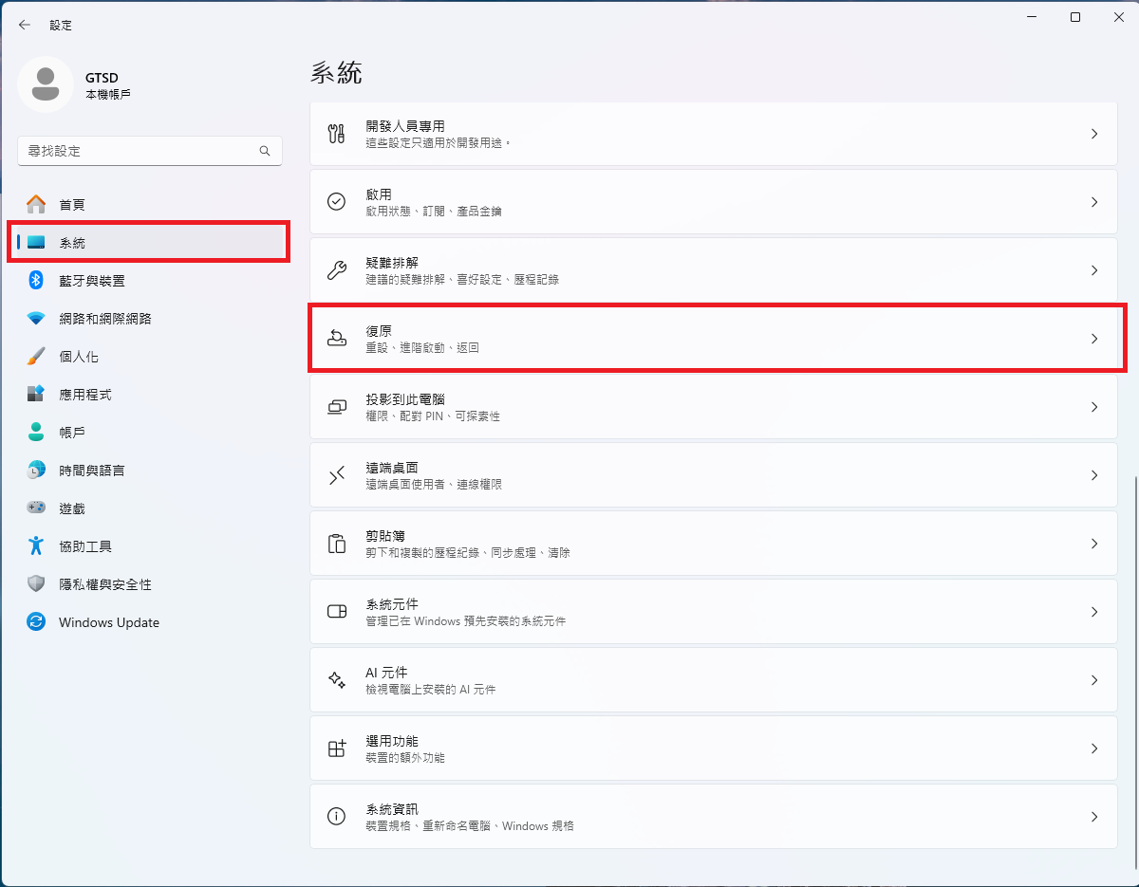Viewport: 1139px width, 887px height.
Task: Click the 系統元件 component icon
Action: 336,612
